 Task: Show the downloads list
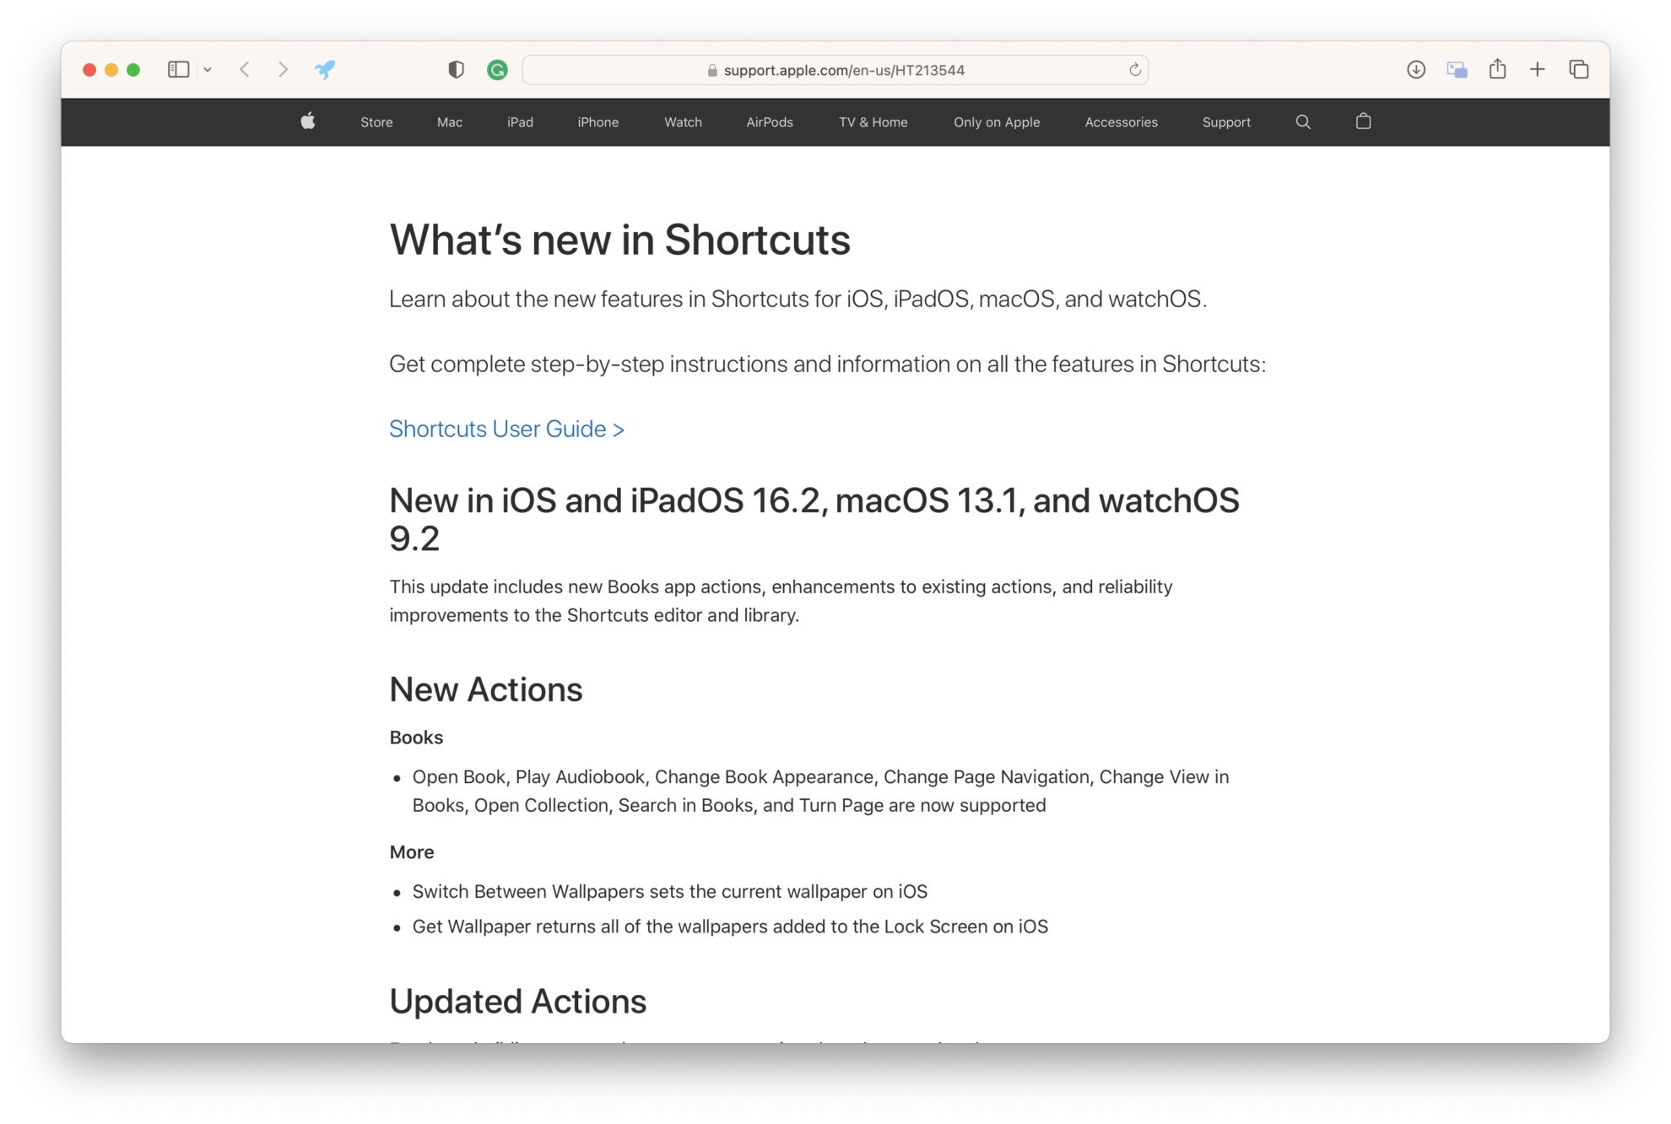point(1416,69)
